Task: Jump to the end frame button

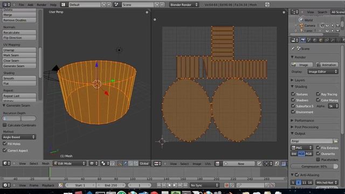Action: tap(185, 185)
